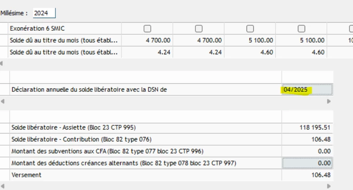Select the second 4 700.00 cell in solde row
The image size is (353, 190).
click(198, 40)
